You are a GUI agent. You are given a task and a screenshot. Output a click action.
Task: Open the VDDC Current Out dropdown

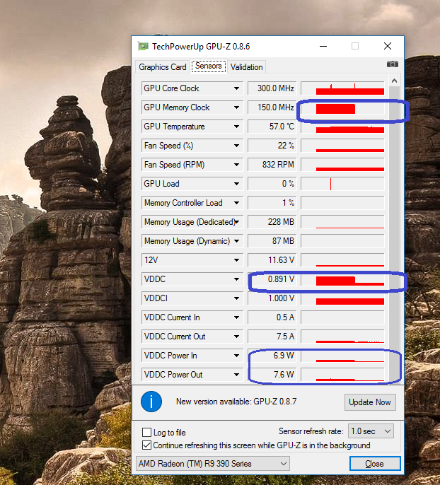(x=236, y=337)
